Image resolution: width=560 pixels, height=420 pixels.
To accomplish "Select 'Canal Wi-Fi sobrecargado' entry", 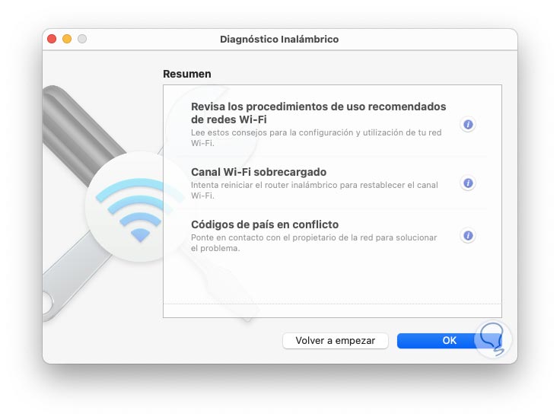I will [259, 172].
